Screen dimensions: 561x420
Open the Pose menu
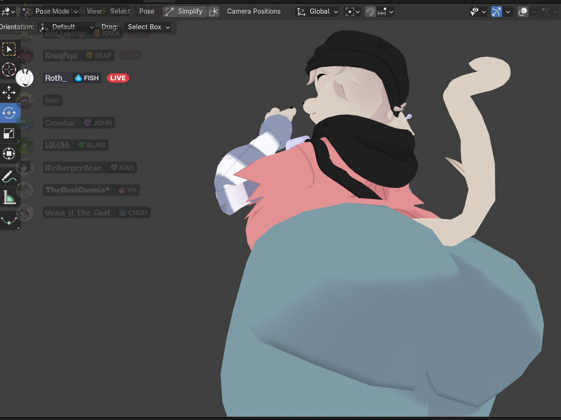(147, 11)
